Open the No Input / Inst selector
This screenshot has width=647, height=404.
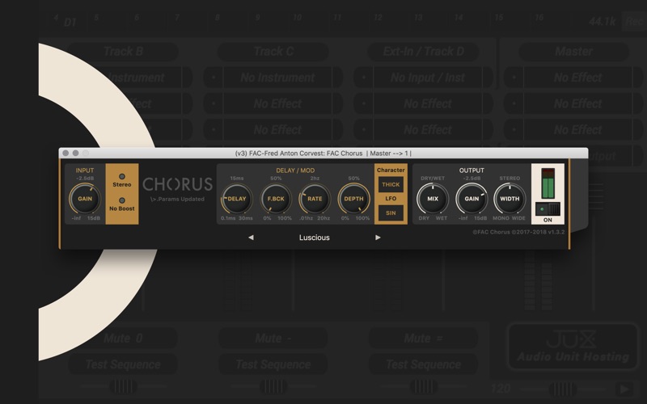(428, 78)
